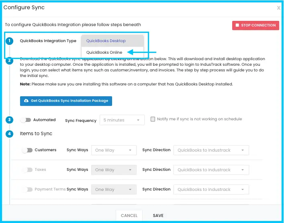
Task: Click the cloud download icon on installation button
Action: [x=26, y=101]
